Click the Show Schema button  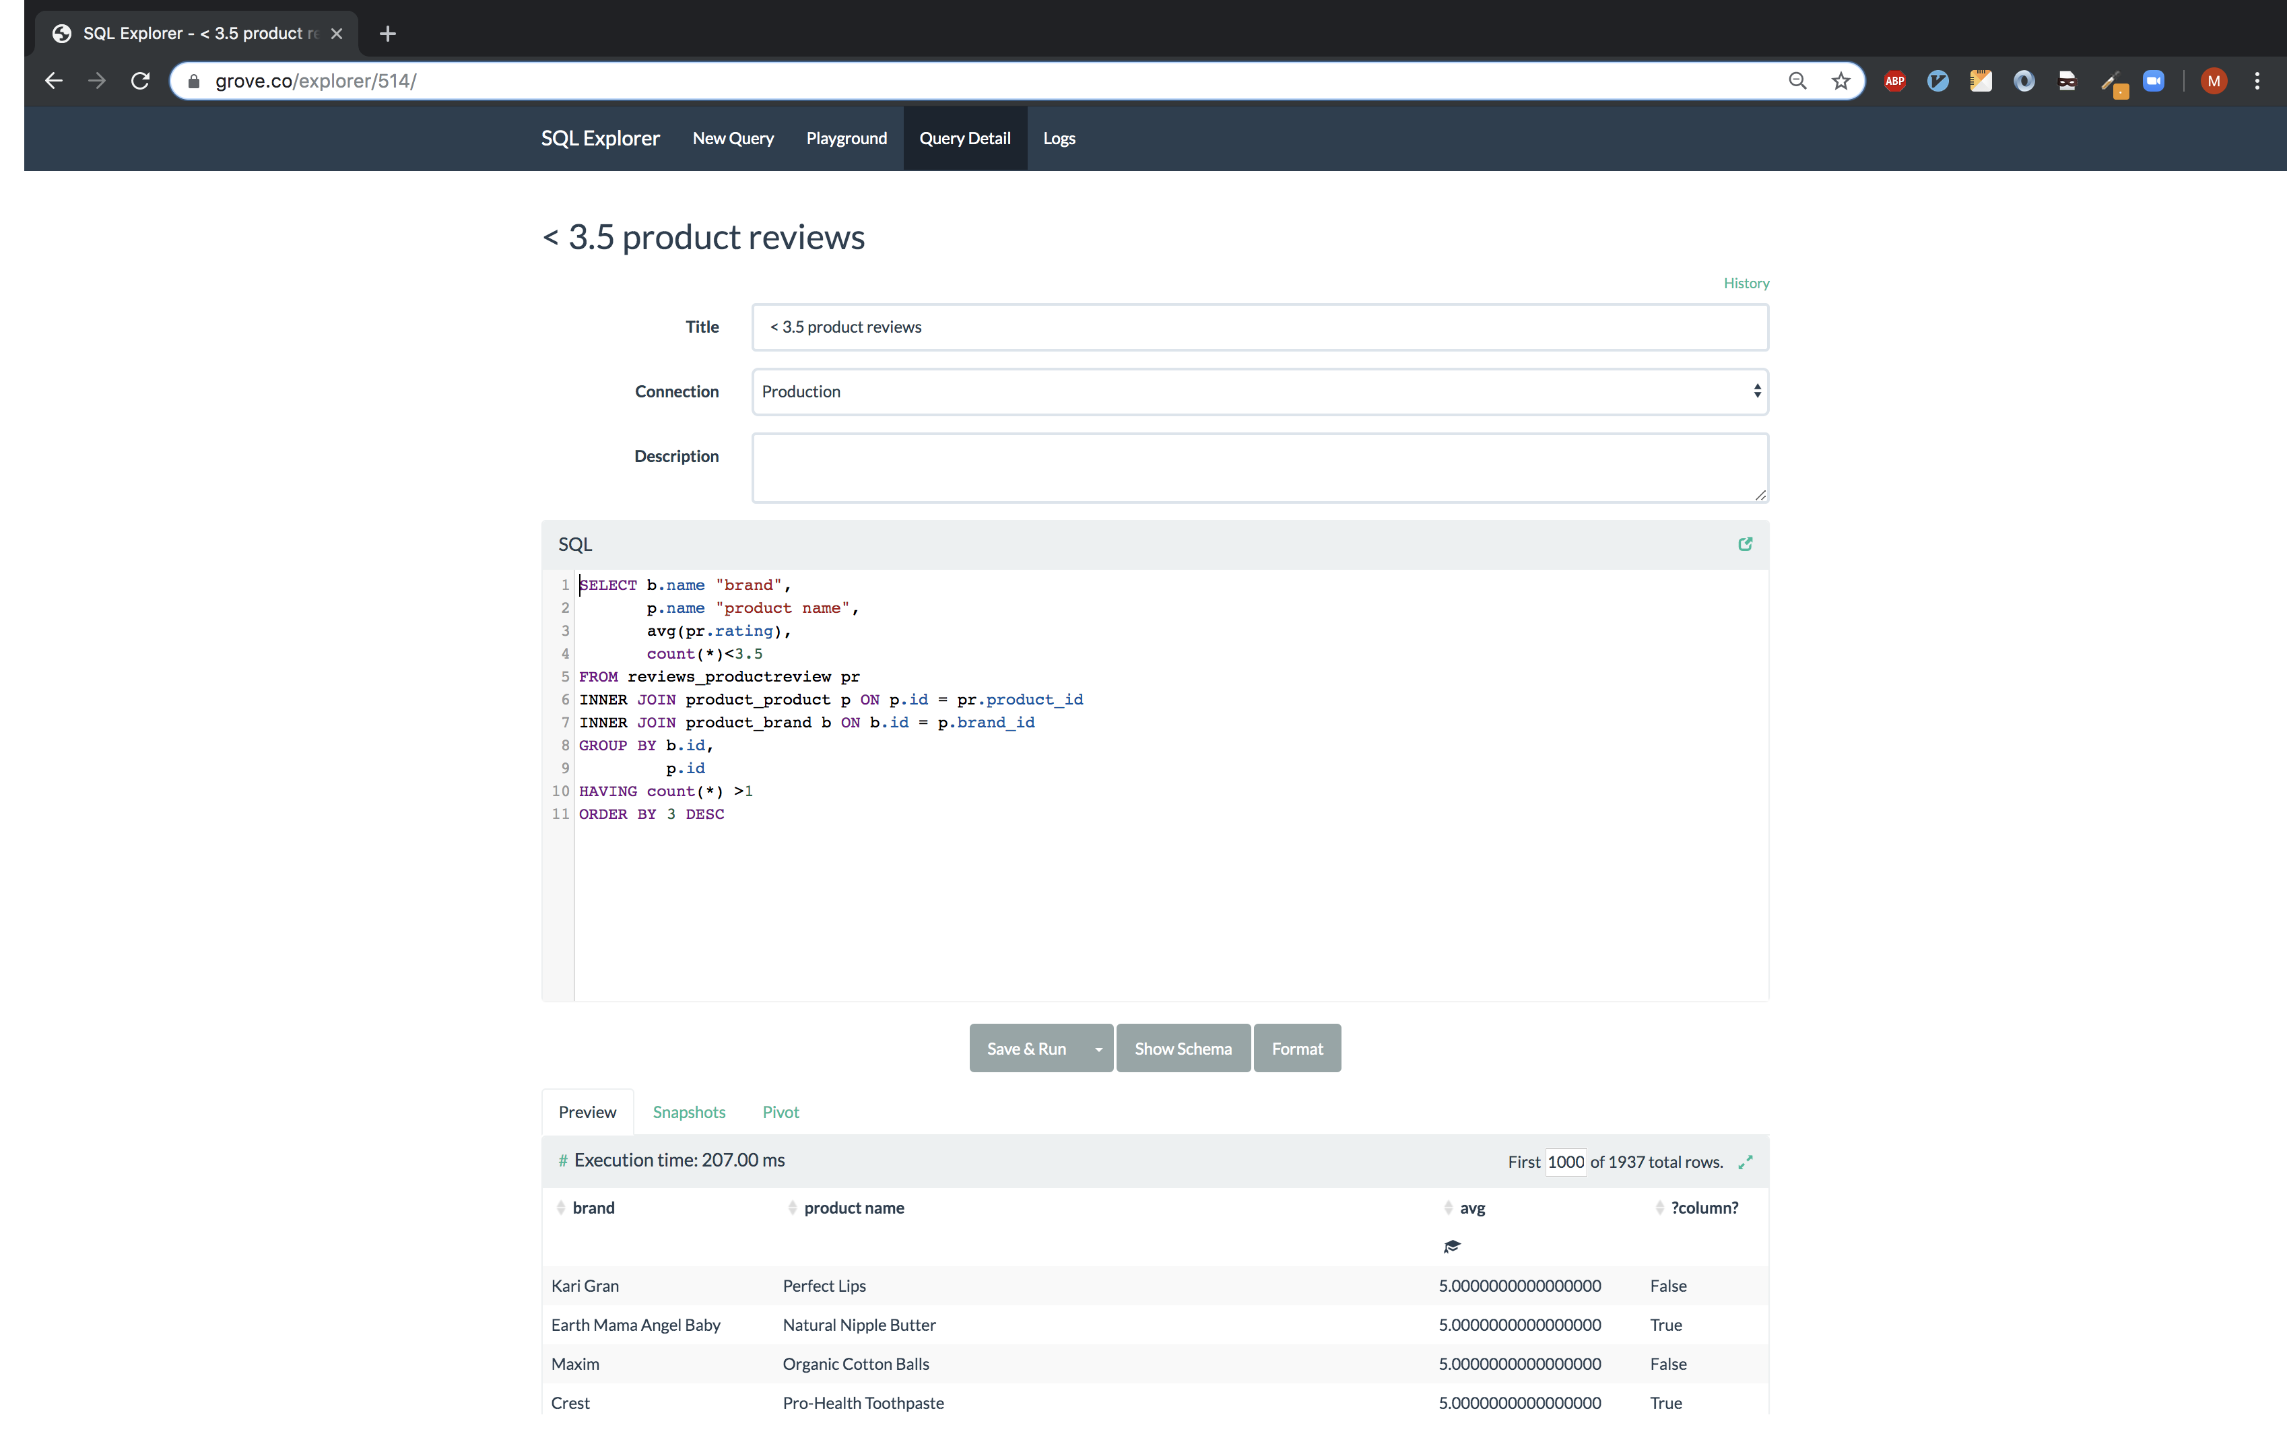(x=1183, y=1049)
